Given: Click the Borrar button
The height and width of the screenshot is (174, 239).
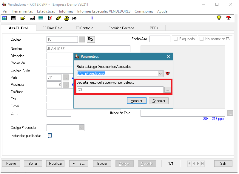Looking at the screenshot, I should click(x=33, y=164).
